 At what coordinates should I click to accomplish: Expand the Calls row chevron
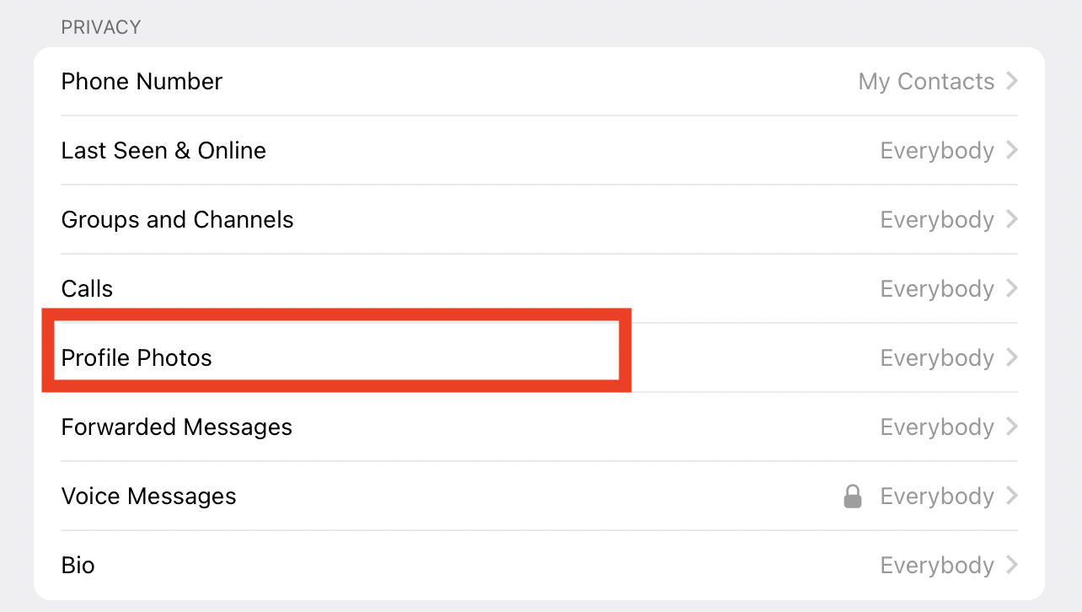[1012, 288]
